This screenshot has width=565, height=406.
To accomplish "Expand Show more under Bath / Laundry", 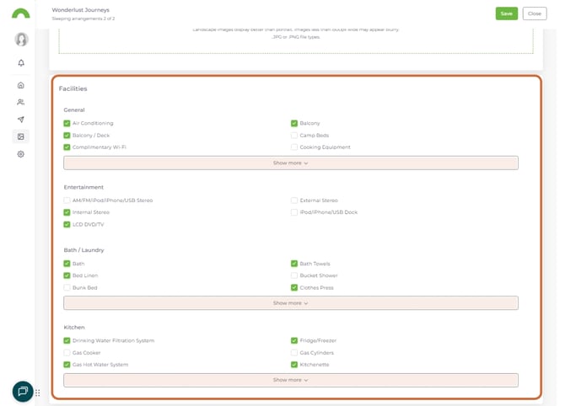I will (290, 303).
